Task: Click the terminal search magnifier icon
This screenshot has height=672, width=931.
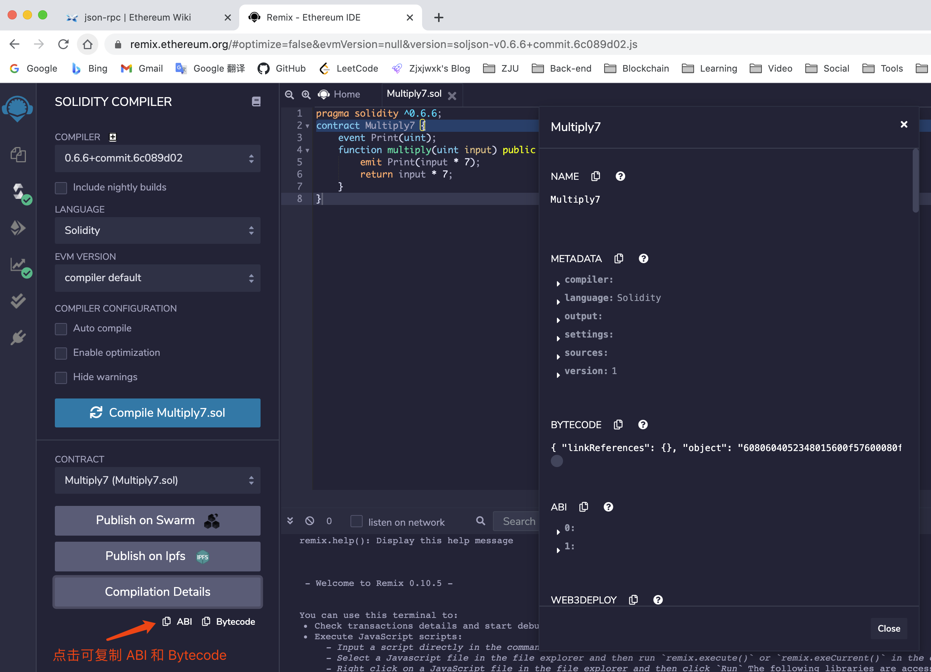Action: pos(481,521)
